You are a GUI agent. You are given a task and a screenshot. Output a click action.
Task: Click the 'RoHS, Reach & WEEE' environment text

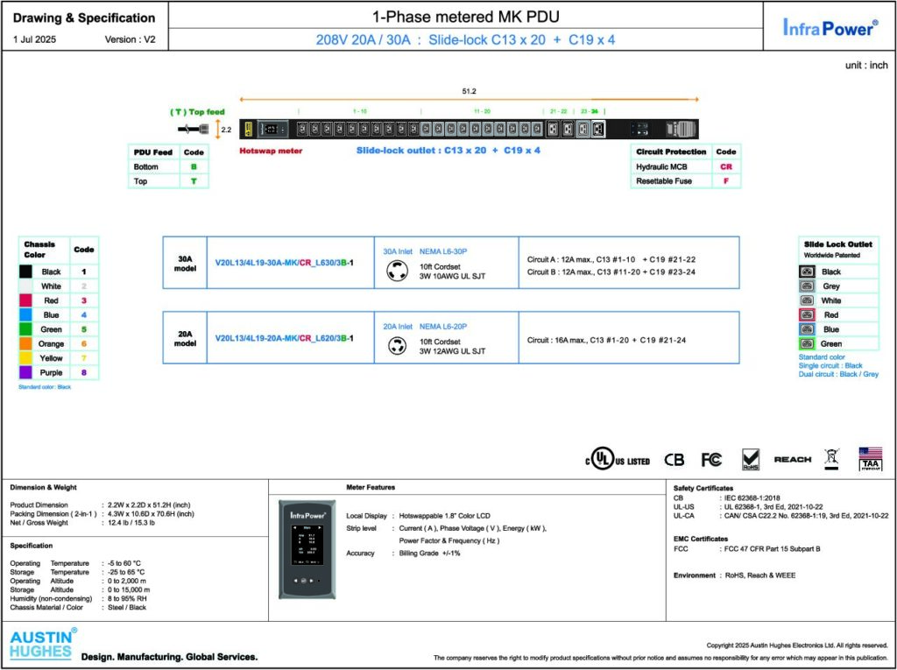(760, 575)
